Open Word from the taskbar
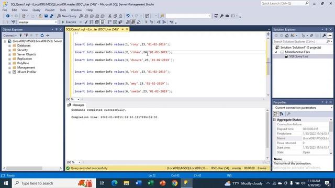Image resolution: width=335 pixels, height=188 pixels. 138,183
